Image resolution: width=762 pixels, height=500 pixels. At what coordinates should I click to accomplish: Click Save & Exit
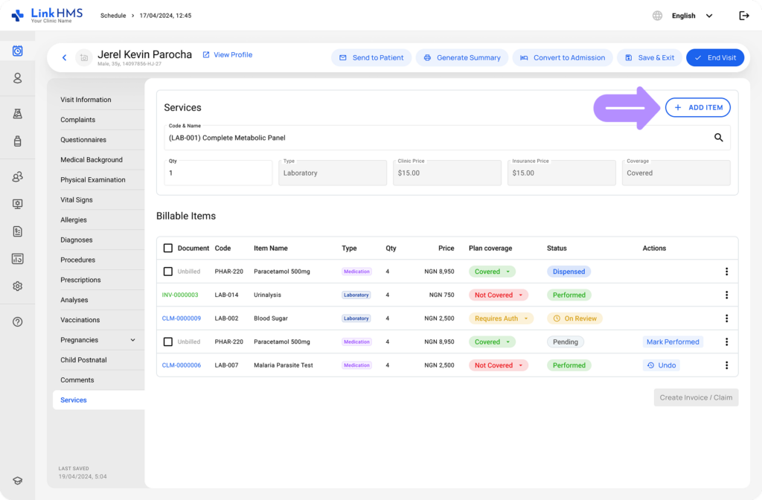pyautogui.click(x=649, y=58)
